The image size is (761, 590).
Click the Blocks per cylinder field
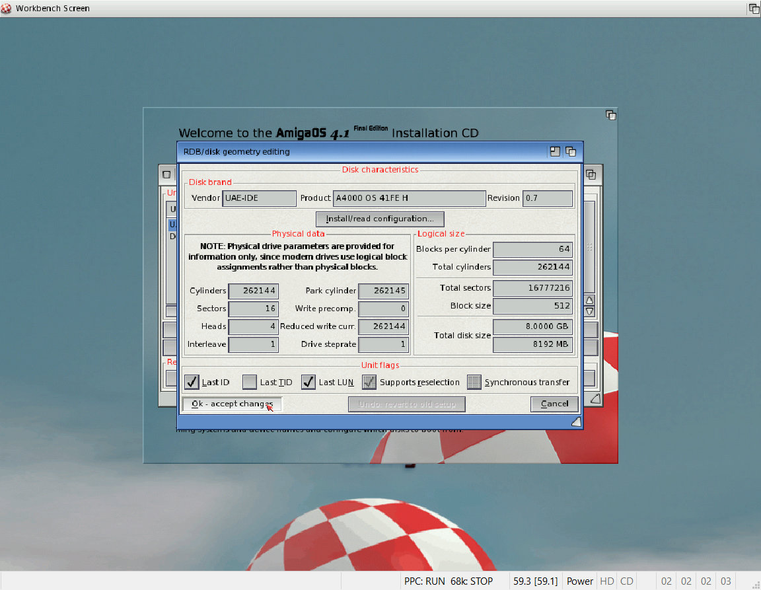click(533, 249)
